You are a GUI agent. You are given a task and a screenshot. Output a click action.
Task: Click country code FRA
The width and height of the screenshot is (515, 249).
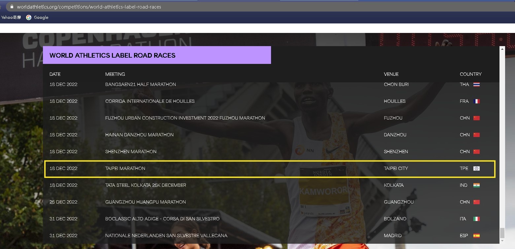(464, 101)
